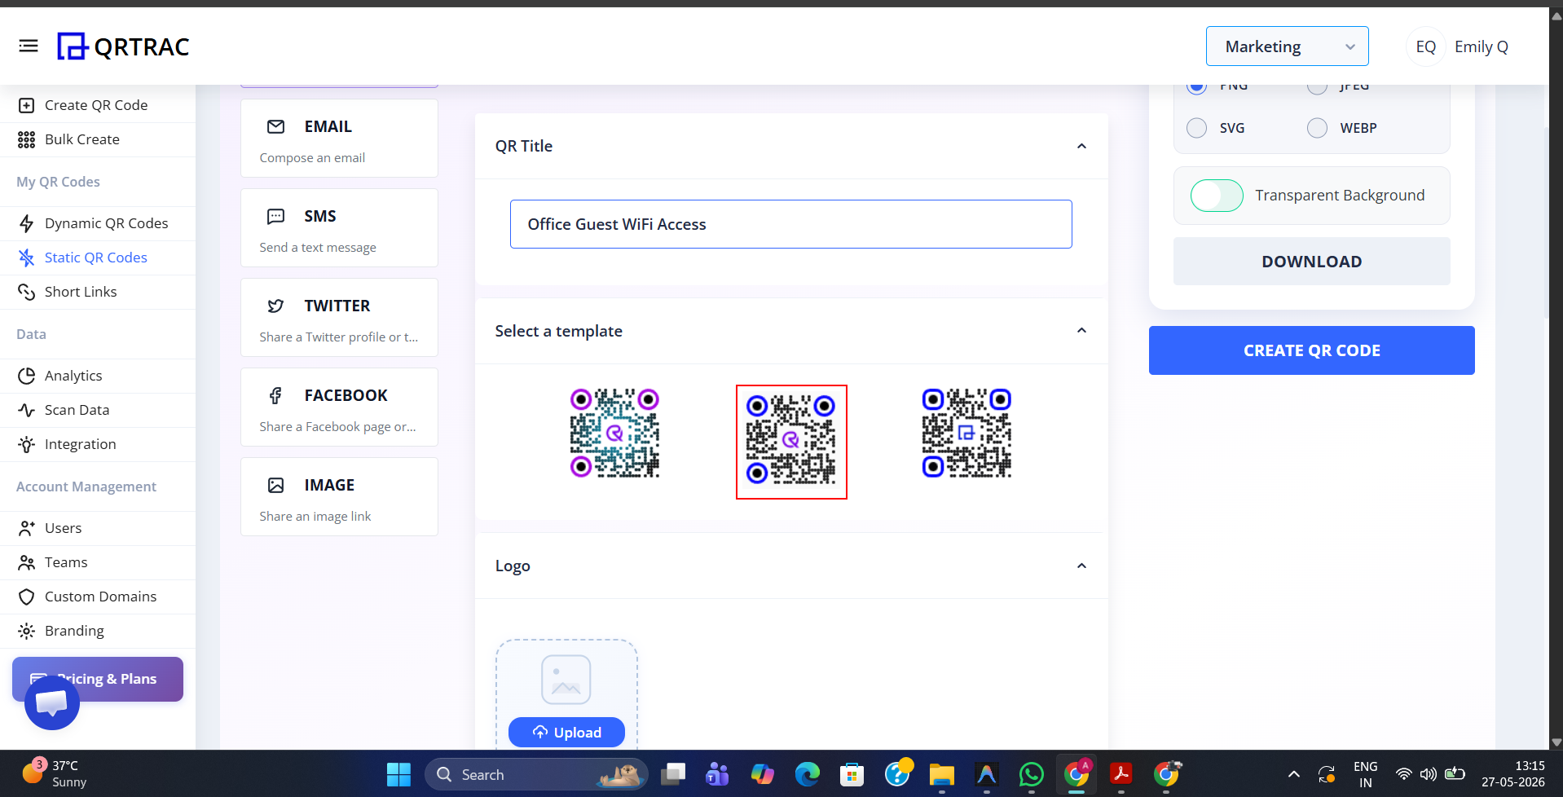
Task: Click the Analytics pie chart icon
Action: pyautogui.click(x=26, y=376)
